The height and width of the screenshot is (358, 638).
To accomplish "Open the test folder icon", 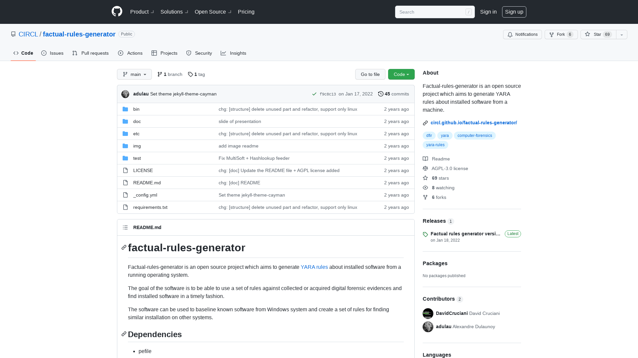I will coord(125,158).
